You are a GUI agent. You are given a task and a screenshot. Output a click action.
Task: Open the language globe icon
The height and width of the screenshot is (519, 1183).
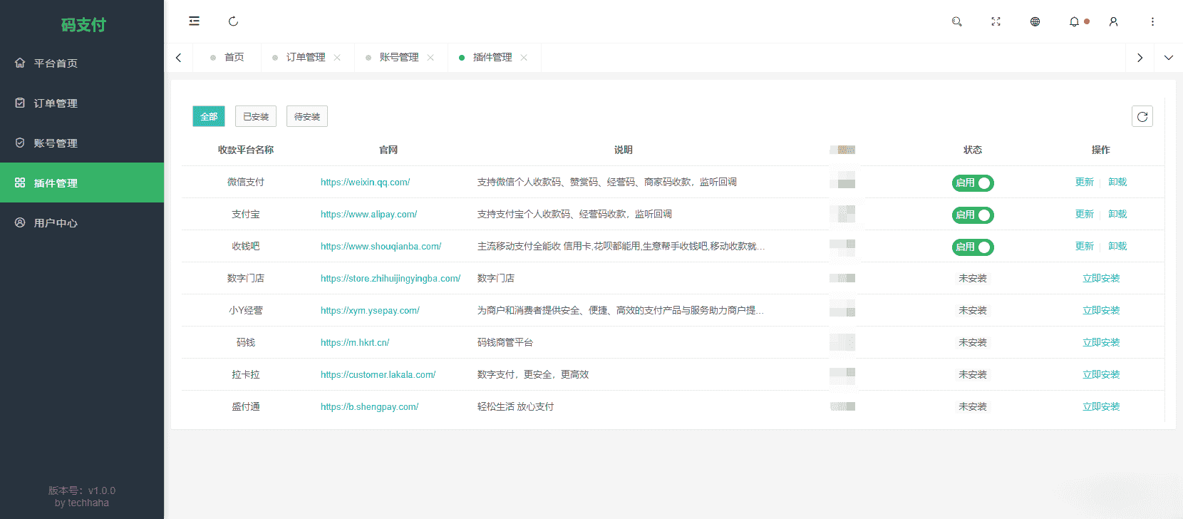(x=1035, y=21)
